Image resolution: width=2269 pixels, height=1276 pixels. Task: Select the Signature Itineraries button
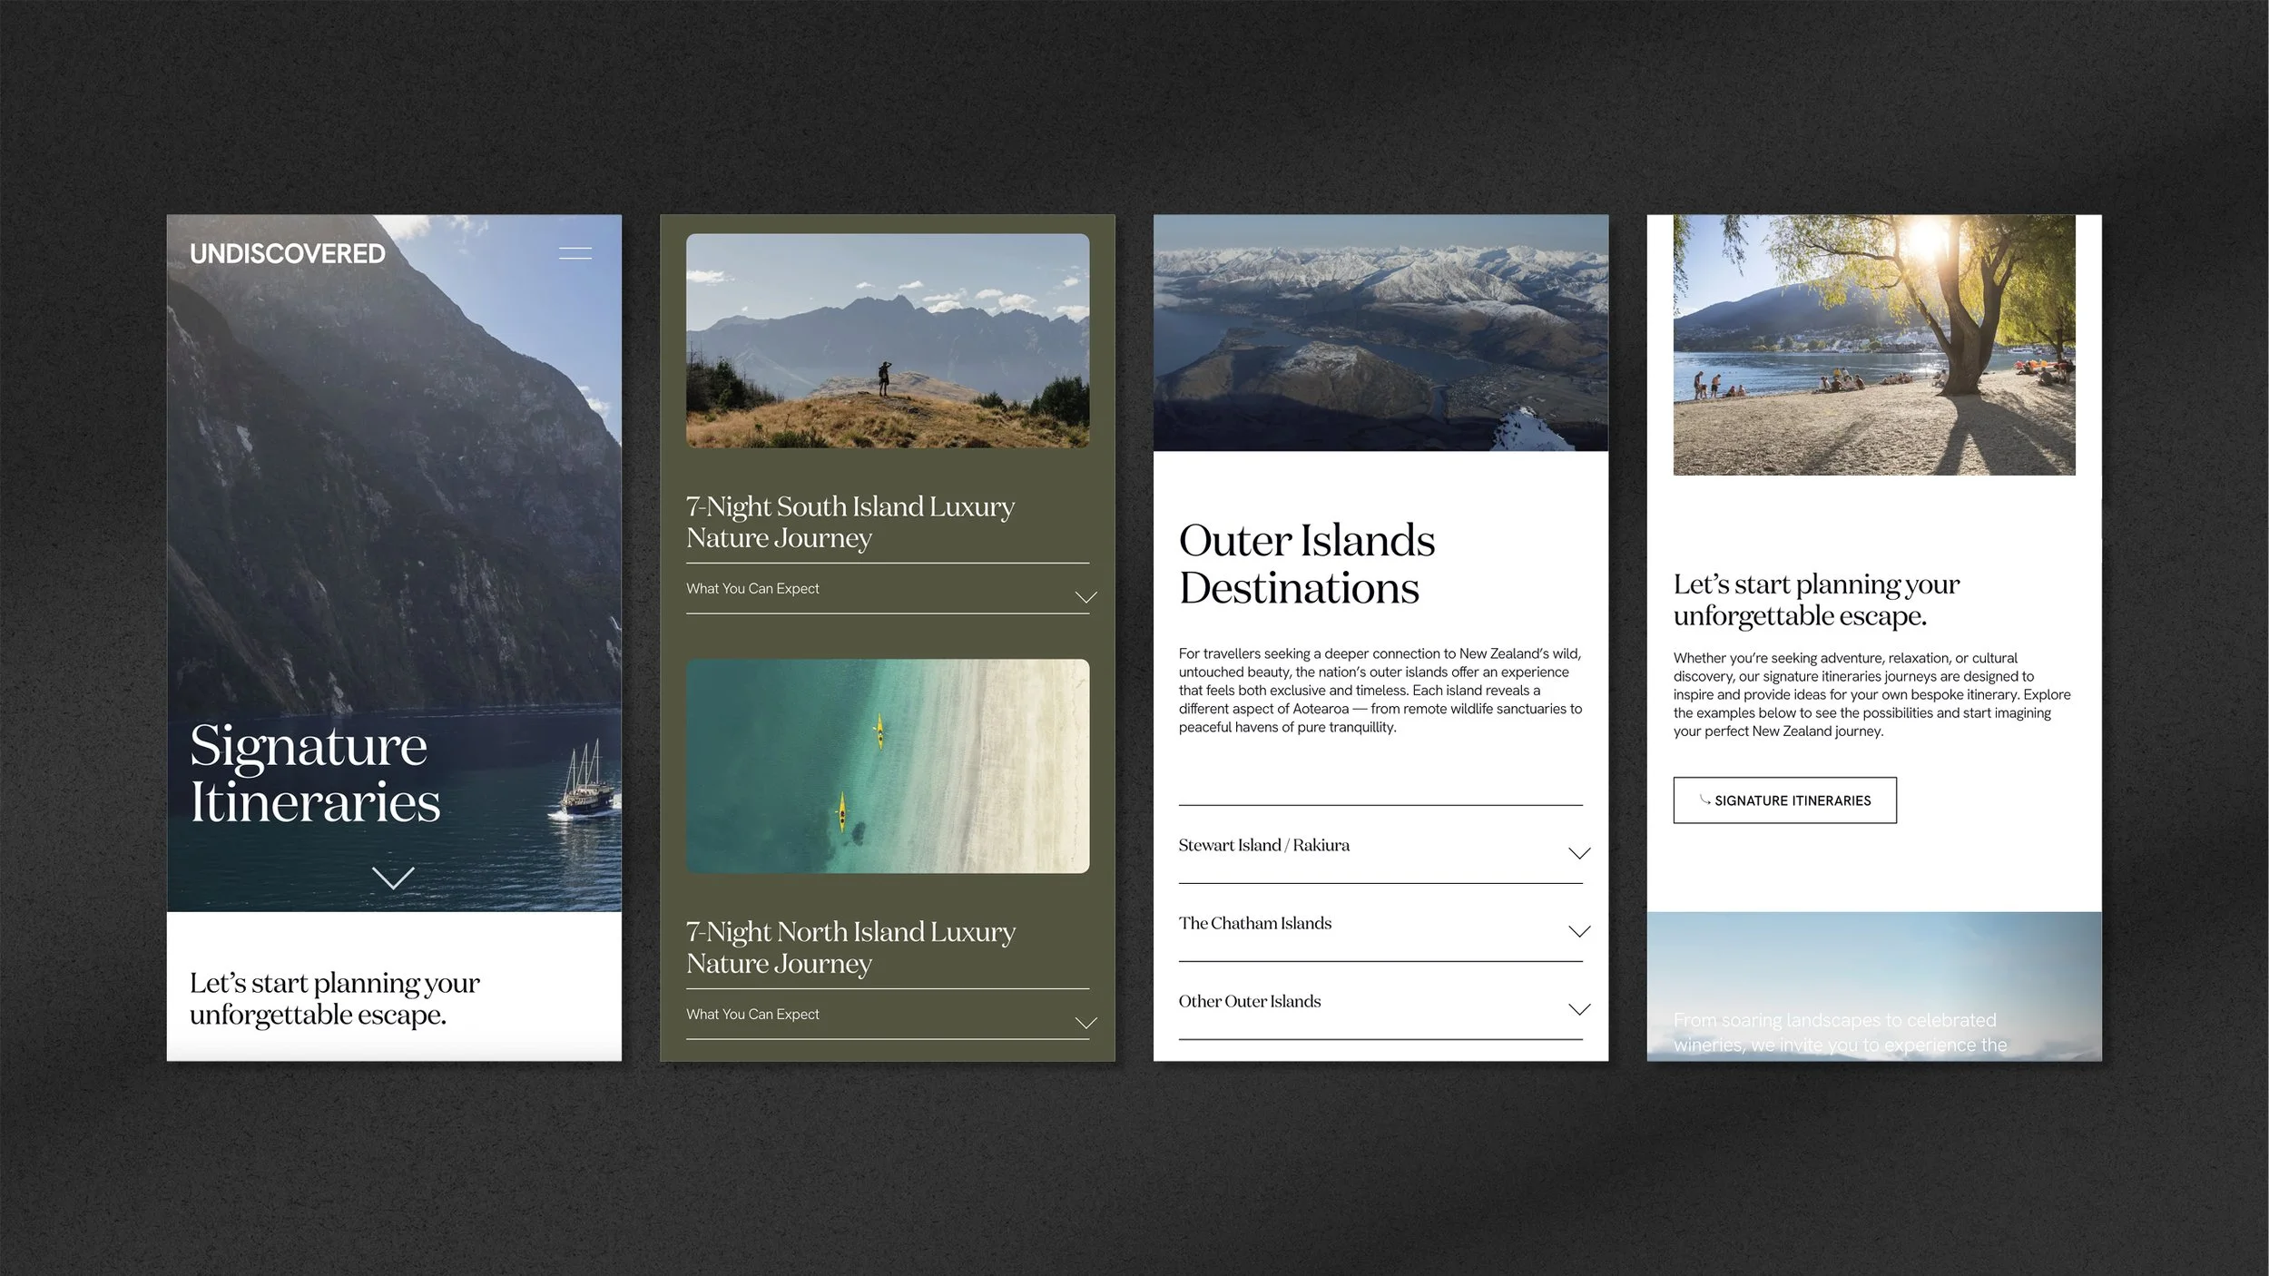pyautogui.click(x=1784, y=800)
